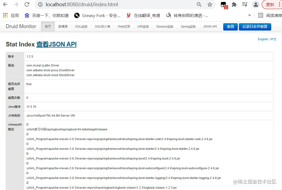Click Java HotSpot(TM) 64-Bit Server VM text
282x190 pixels.
coord(50,116)
